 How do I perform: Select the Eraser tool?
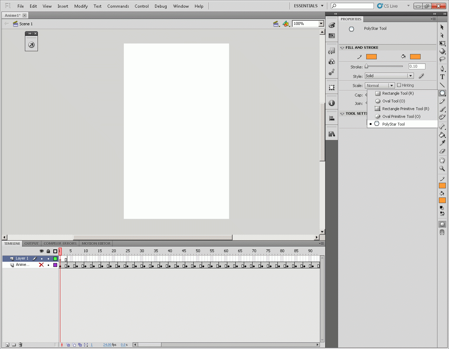(x=442, y=151)
